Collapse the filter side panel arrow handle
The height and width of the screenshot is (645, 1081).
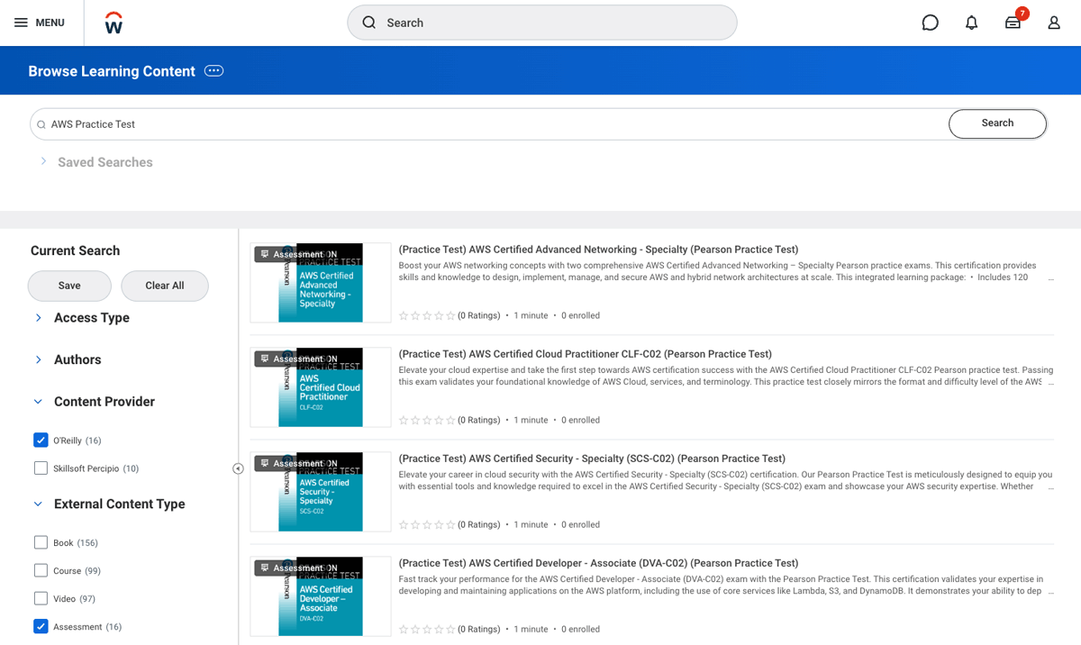[x=238, y=468]
